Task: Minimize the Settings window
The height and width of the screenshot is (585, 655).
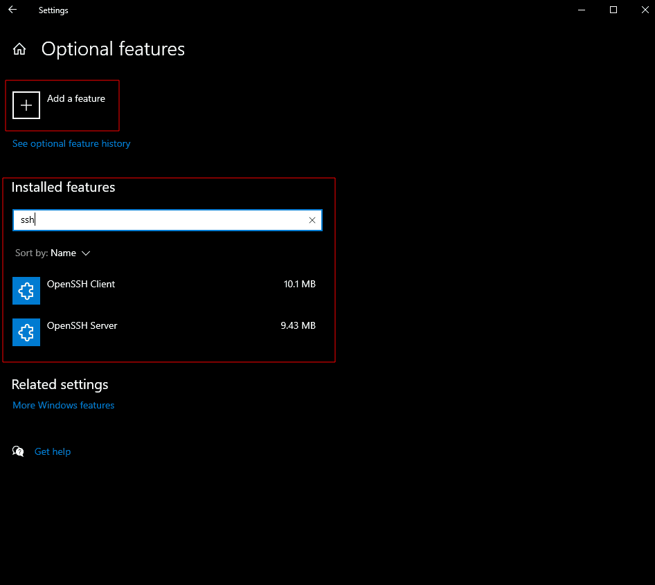Action: click(582, 10)
